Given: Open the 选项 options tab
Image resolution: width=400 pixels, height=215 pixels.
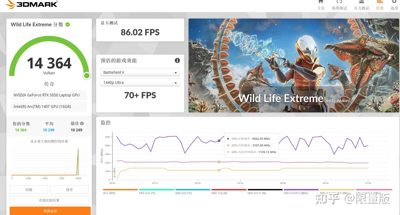Looking at the screenshot, I should pos(394,5).
